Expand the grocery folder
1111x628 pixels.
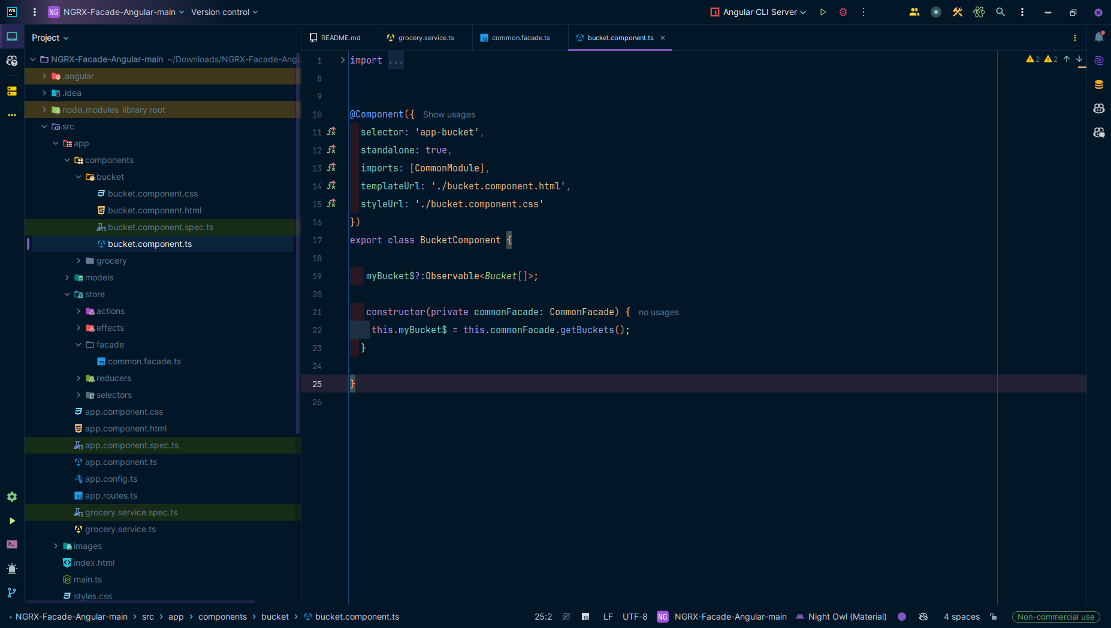click(x=79, y=261)
